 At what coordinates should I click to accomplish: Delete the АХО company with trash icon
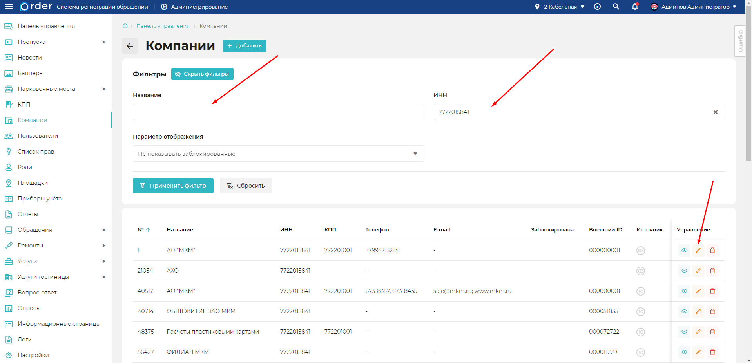[712, 271]
